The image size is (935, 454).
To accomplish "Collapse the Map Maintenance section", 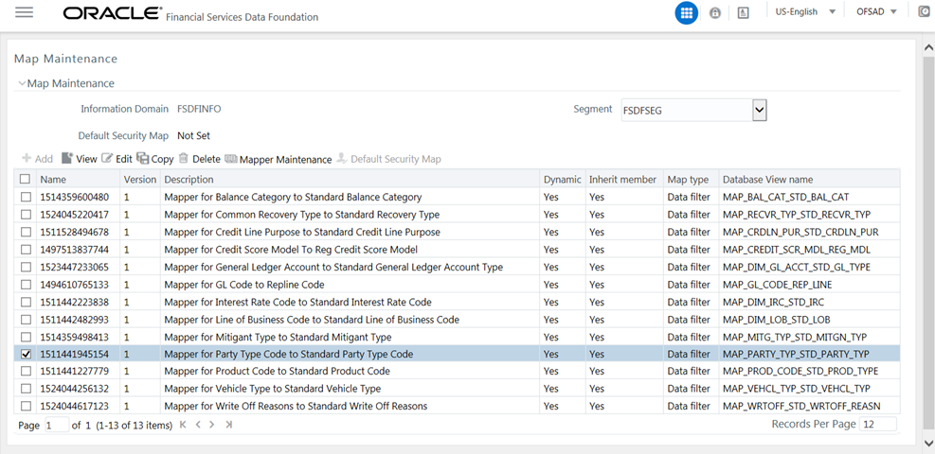I will (23, 83).
